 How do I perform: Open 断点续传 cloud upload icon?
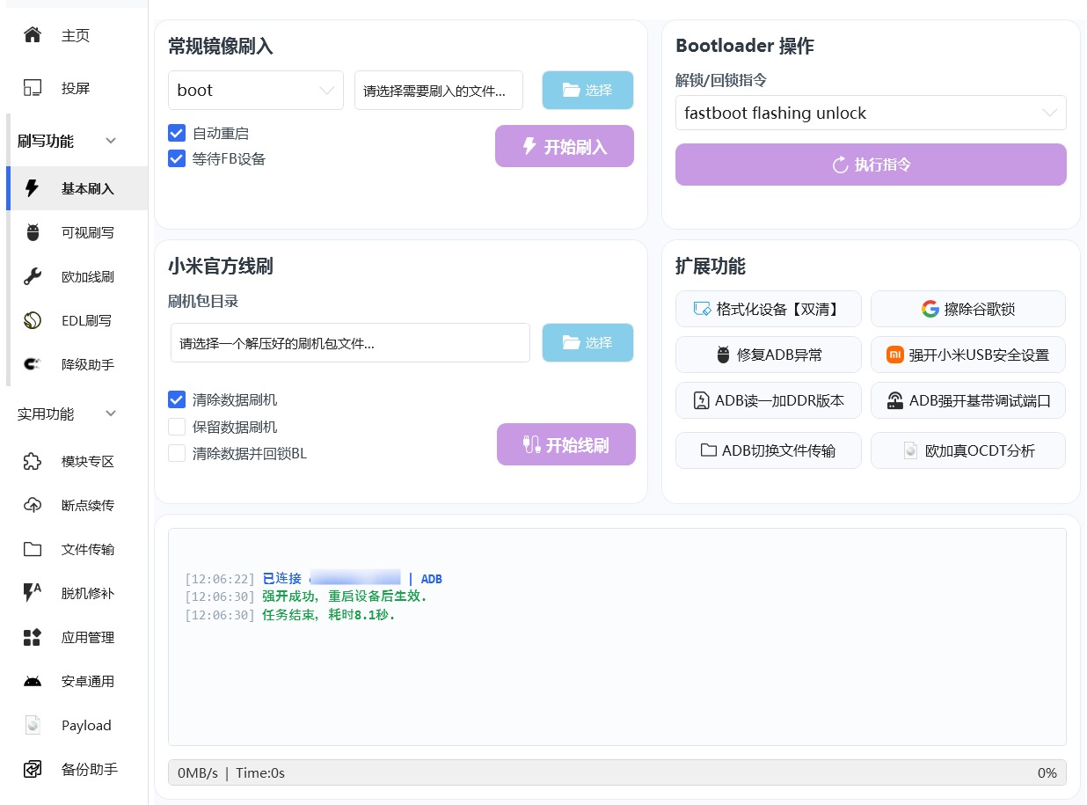(x=33, y=505)
